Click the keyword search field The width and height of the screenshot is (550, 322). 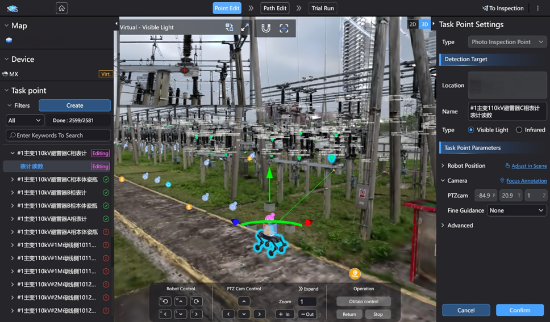(x=59, y=135)
